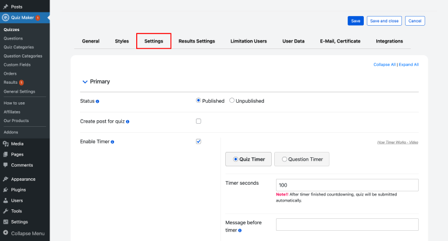
Task: Click the Posts menu label
Action: (x=17, y=7)
